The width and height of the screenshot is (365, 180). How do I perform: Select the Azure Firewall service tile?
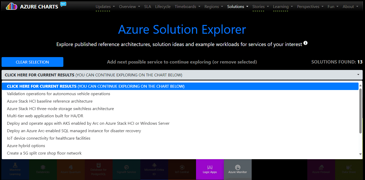click(x=321, y=170)
